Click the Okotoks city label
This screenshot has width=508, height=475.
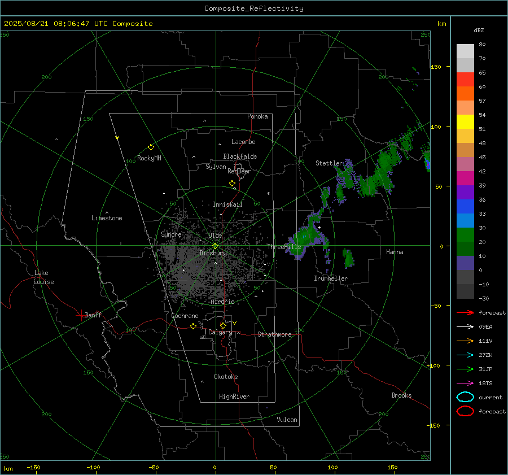[x=226, y=377]
